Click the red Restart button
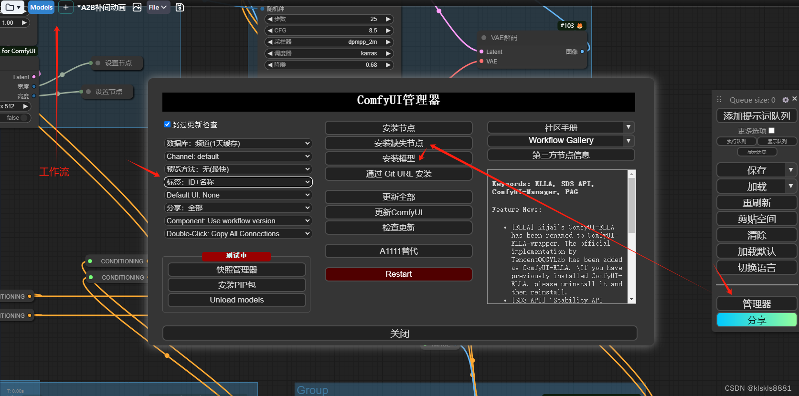 [x=399, y=274]
